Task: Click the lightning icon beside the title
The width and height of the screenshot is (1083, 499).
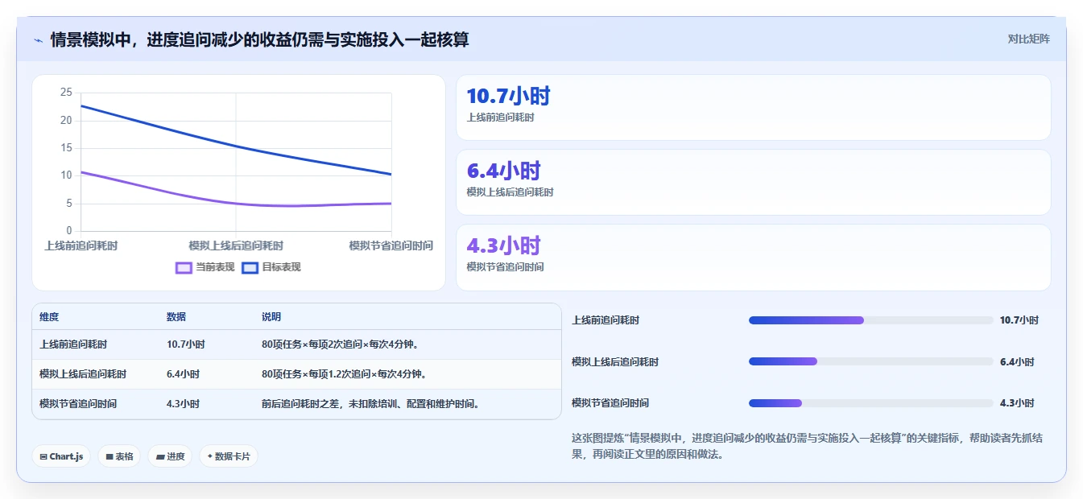Action: click(x=39, y=39)
